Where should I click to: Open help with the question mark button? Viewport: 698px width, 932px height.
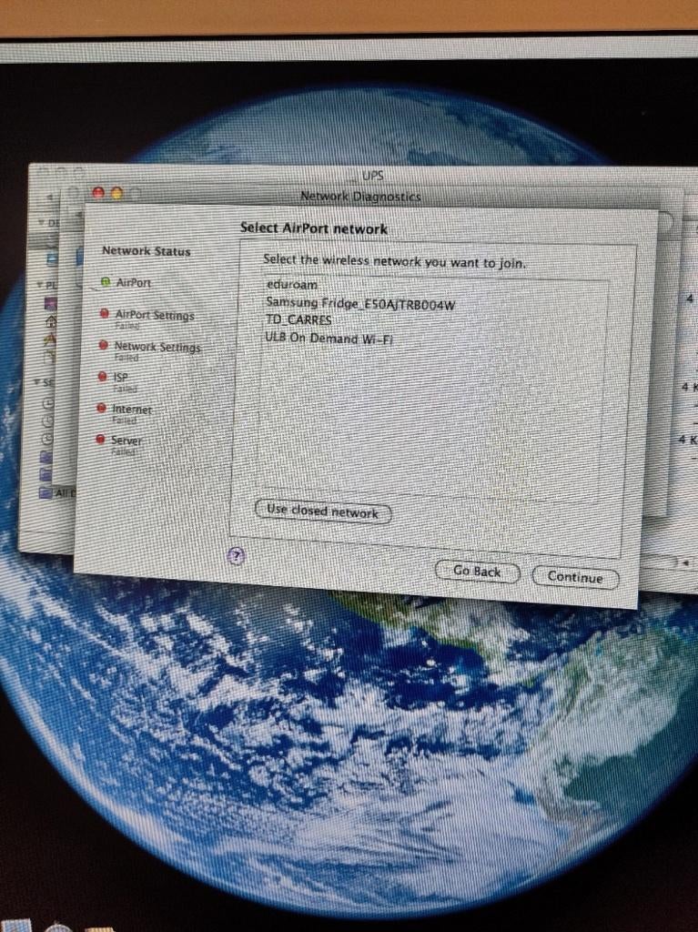coord(237,556)
